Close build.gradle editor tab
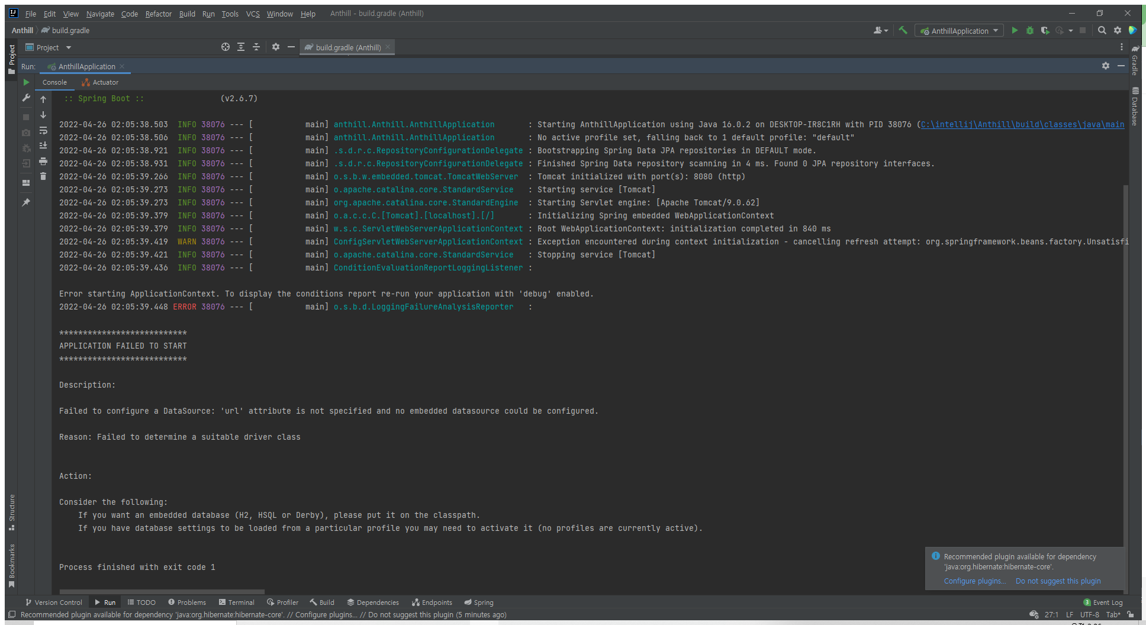The height and width of the screenshot is (625, 1146). click(388, 47)
